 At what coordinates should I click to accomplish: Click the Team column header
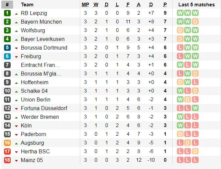tap(27, 5)
